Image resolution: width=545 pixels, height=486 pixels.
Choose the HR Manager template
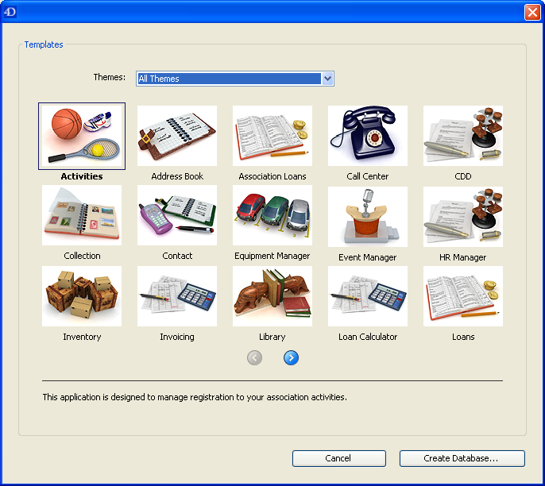pos(463,216)
